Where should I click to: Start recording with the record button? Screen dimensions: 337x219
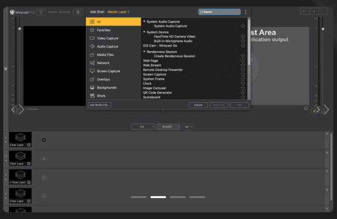point(78,12)
